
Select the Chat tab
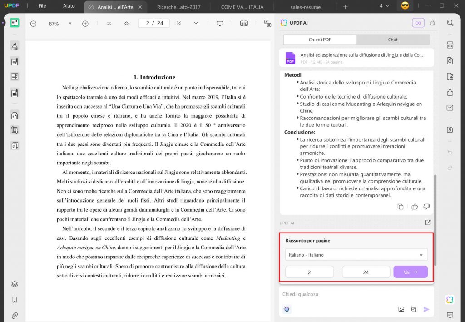click(393, 40)
